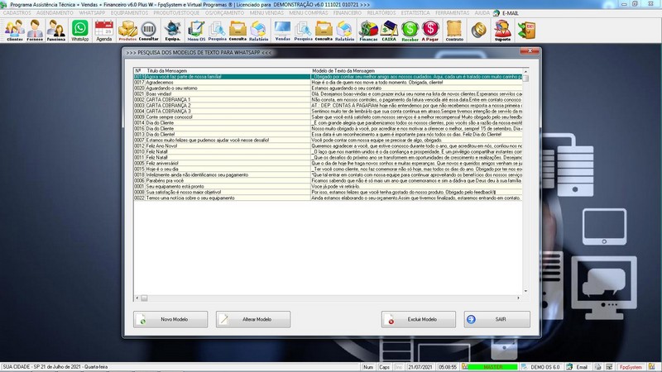This screenshot has width=662, height=372.
Task: Click Pesquisa icon right of Vendas
Action: 303,31
